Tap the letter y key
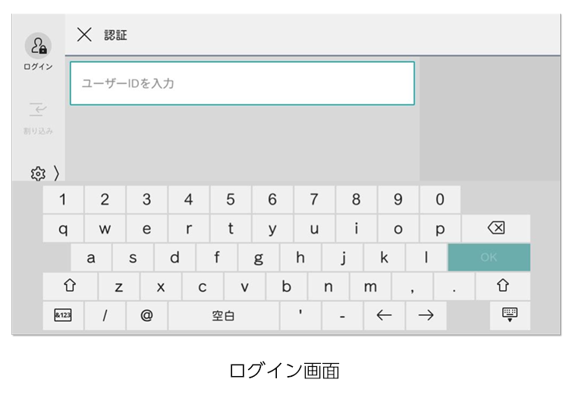This screenshot has width=569, height=398. [x=272, y=228]
